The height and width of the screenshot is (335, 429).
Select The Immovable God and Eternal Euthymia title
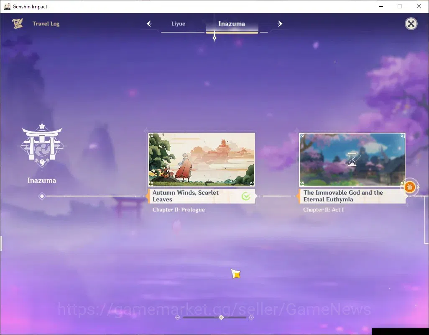click(x=343, y=196)
